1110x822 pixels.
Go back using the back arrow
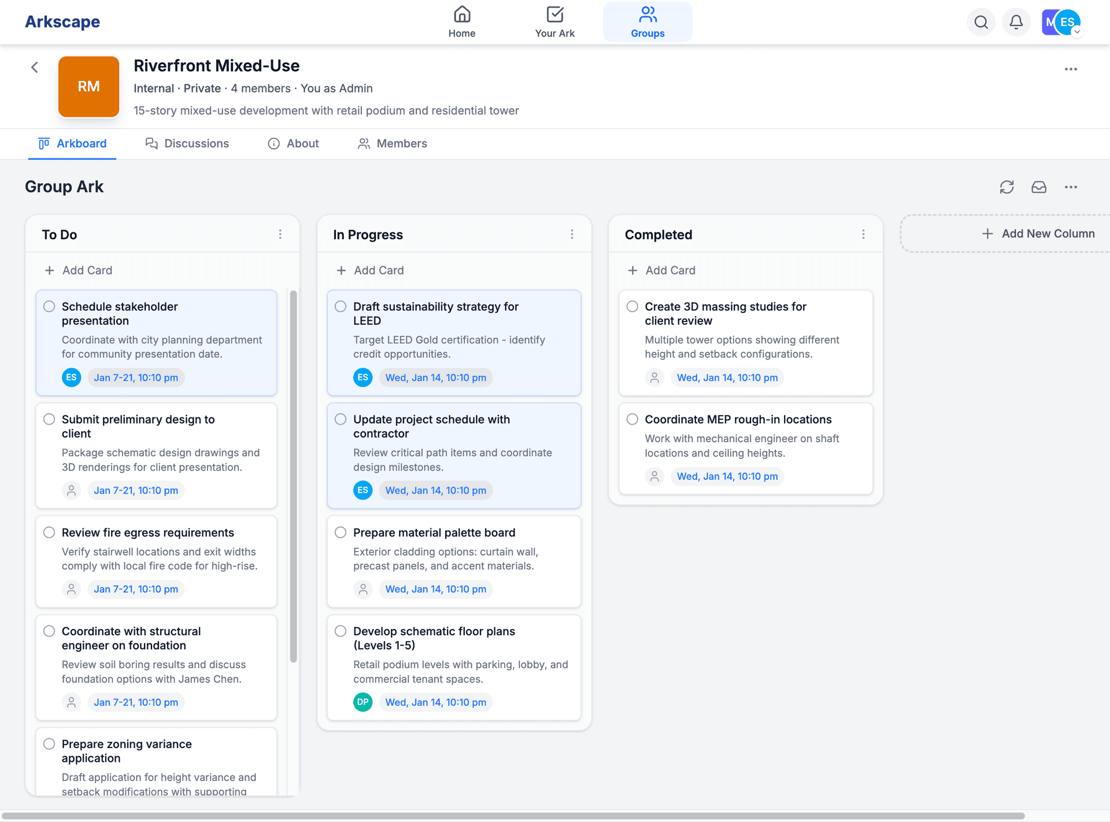35,67
